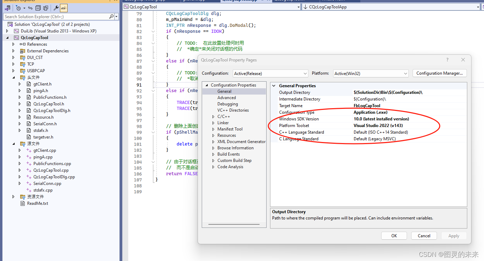The height and width of the screenshot is (261, 484).
Task: Click the SerialConn.h file icon
Action: click(29, 124)
